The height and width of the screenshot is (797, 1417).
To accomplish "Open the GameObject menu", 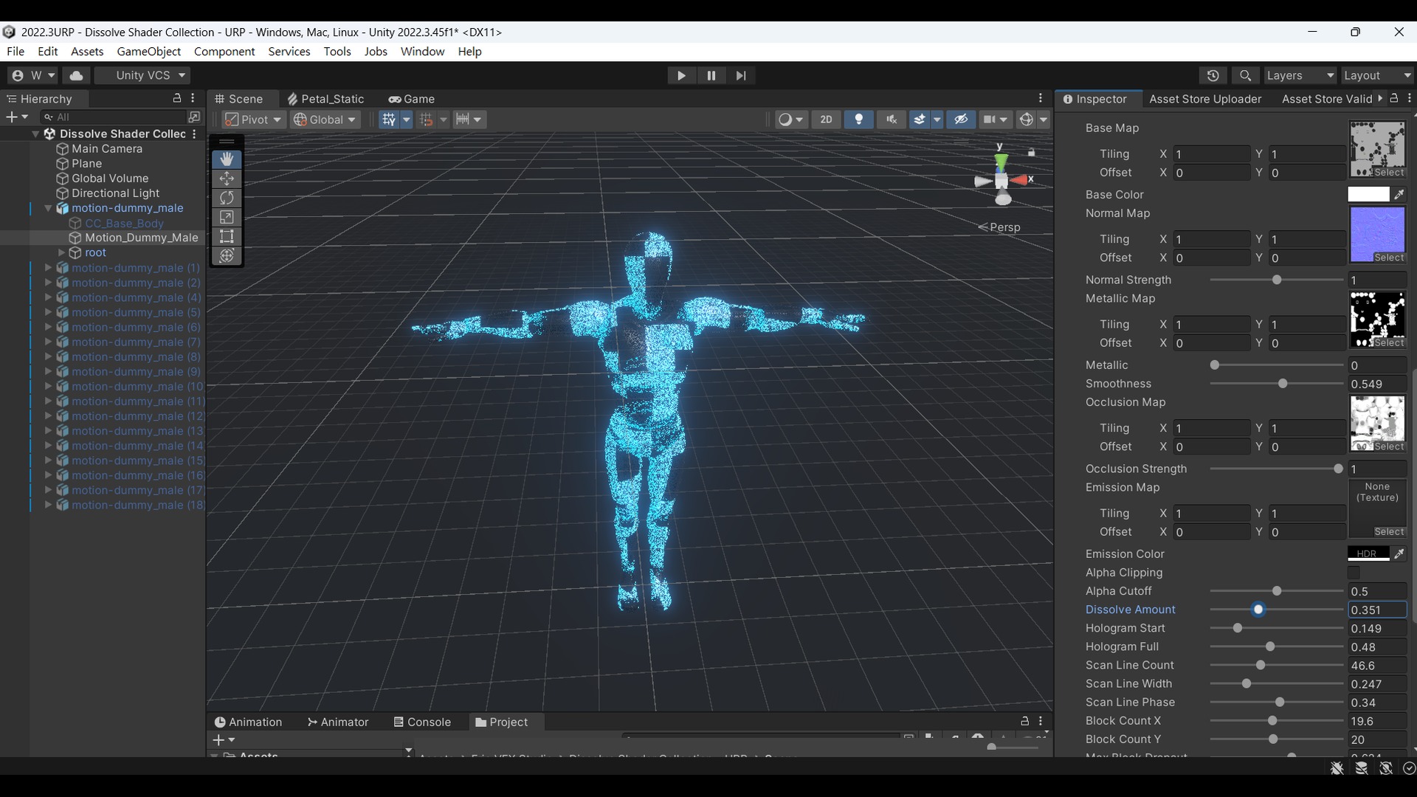I will coord(148,52).
